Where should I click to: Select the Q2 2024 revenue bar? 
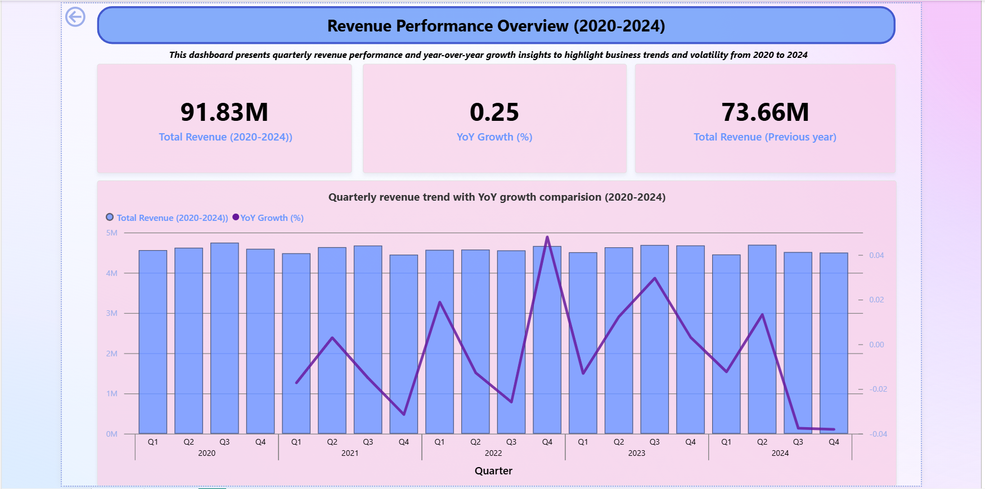(762, 339)
